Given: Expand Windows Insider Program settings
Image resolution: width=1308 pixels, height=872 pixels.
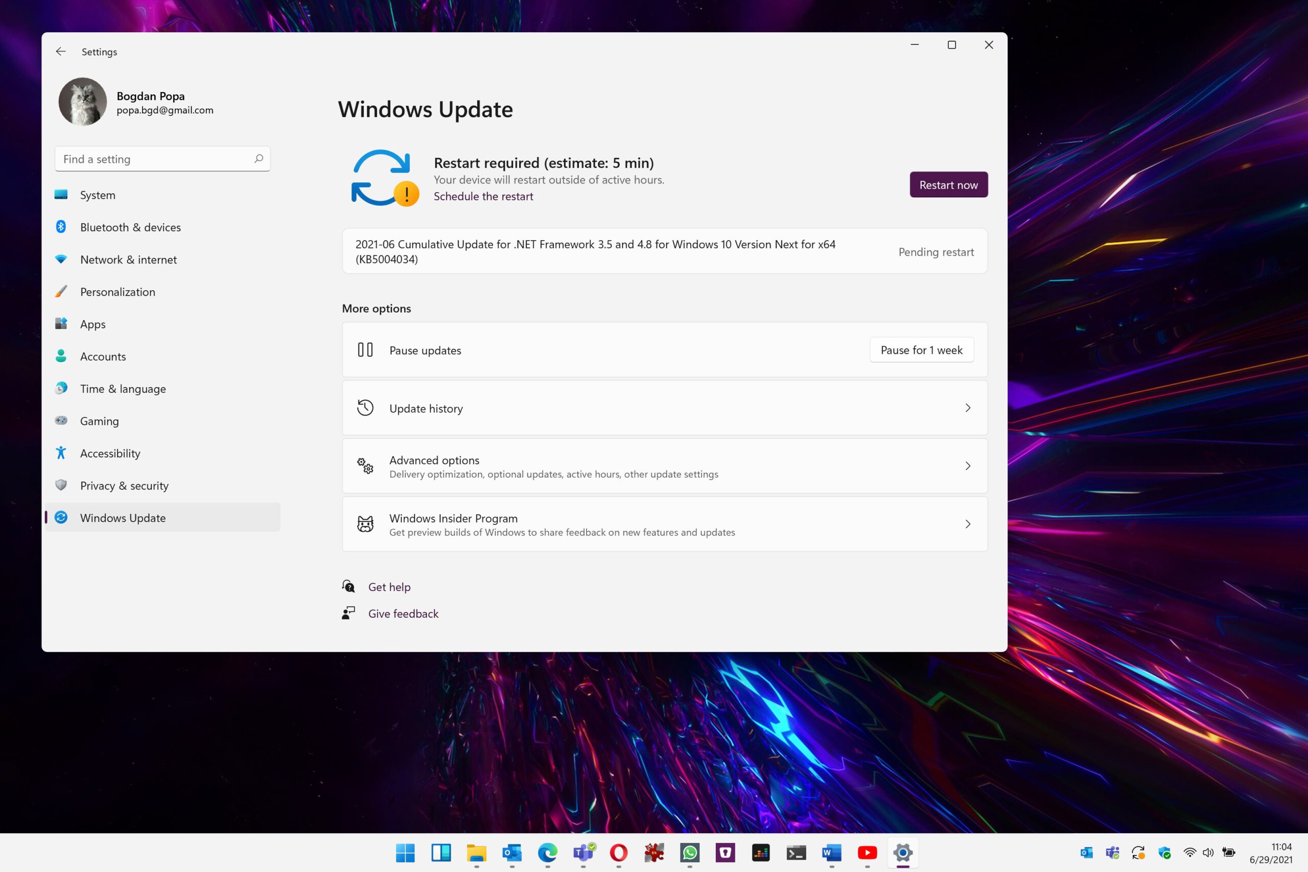Looking at the screenshot, I should tap(967, 524).
